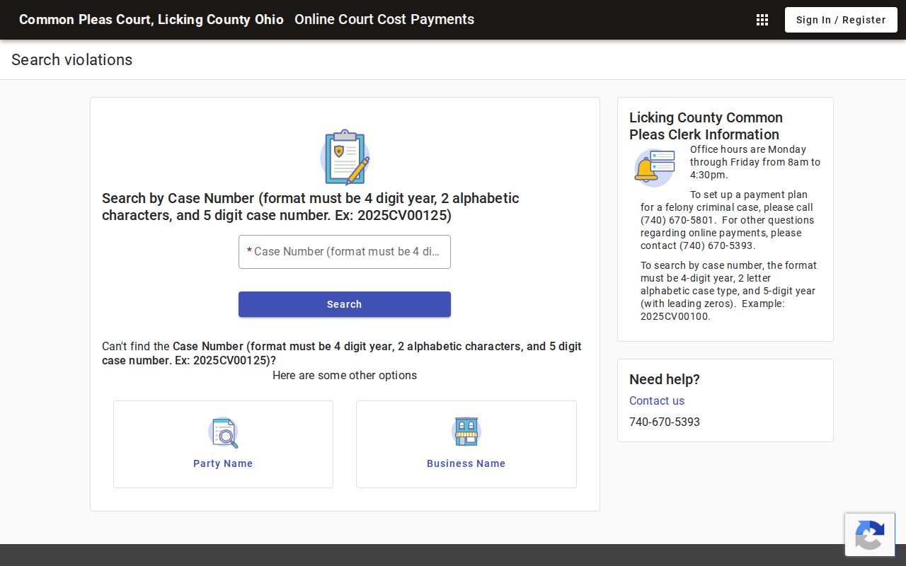Click the clipboard with pencil icon
Viewport: 906px width, 566px height.
tap(345, 157)
